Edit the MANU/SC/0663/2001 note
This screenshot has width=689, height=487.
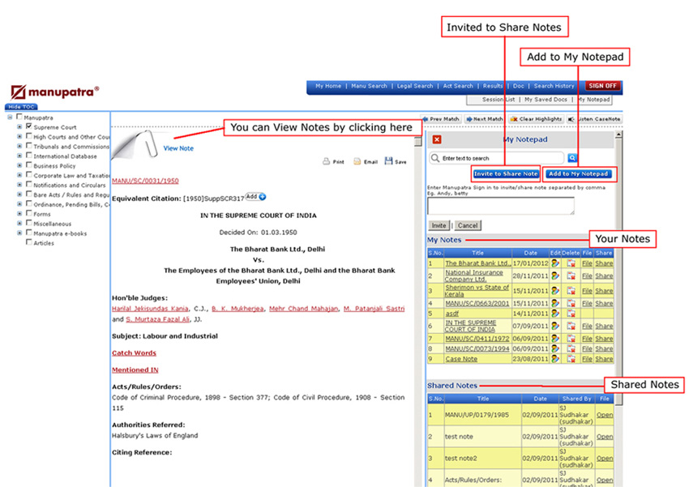click(x=555, y=303)
